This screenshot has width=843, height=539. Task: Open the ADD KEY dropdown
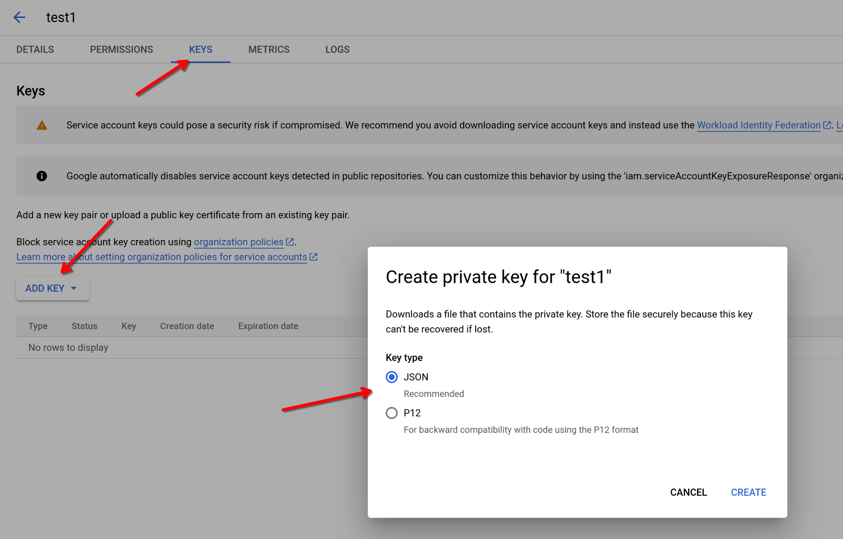point(52,288)
